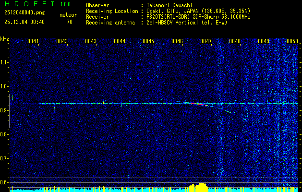Click the 0046 time marker
302x192 pixels.
tap(177, 41)
